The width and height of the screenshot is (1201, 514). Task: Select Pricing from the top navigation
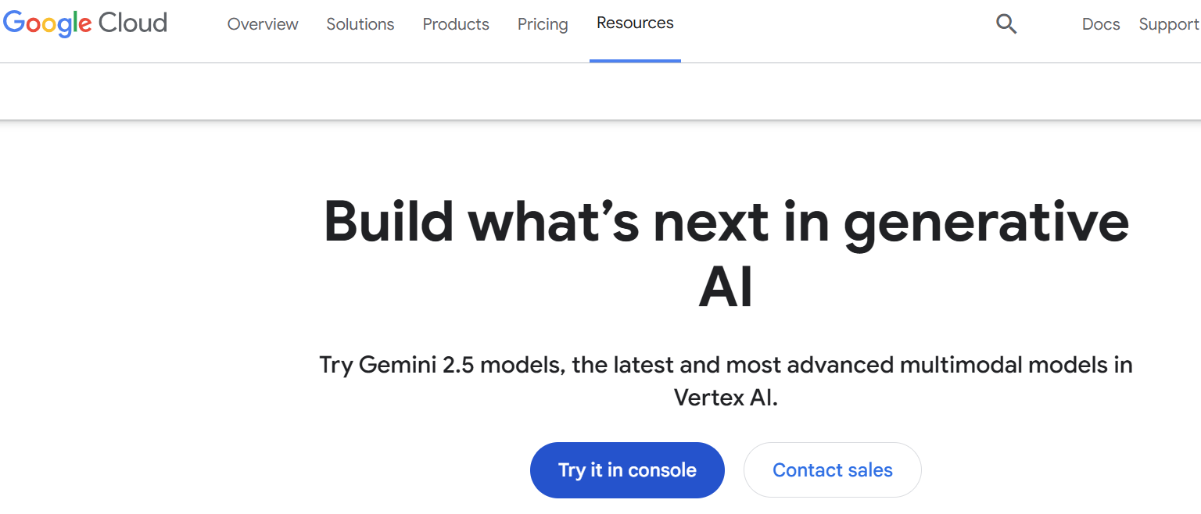(x=543, y=24)
